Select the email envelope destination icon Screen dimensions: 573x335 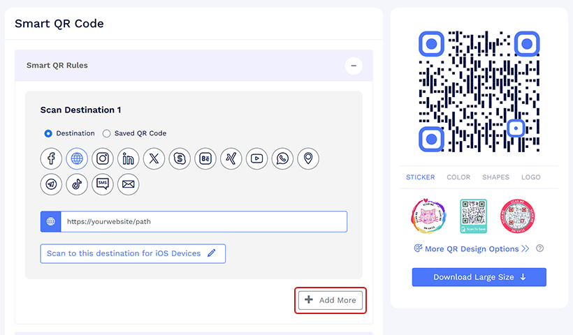(x=129, y=184)
